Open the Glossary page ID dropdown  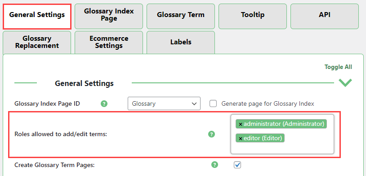164,103
